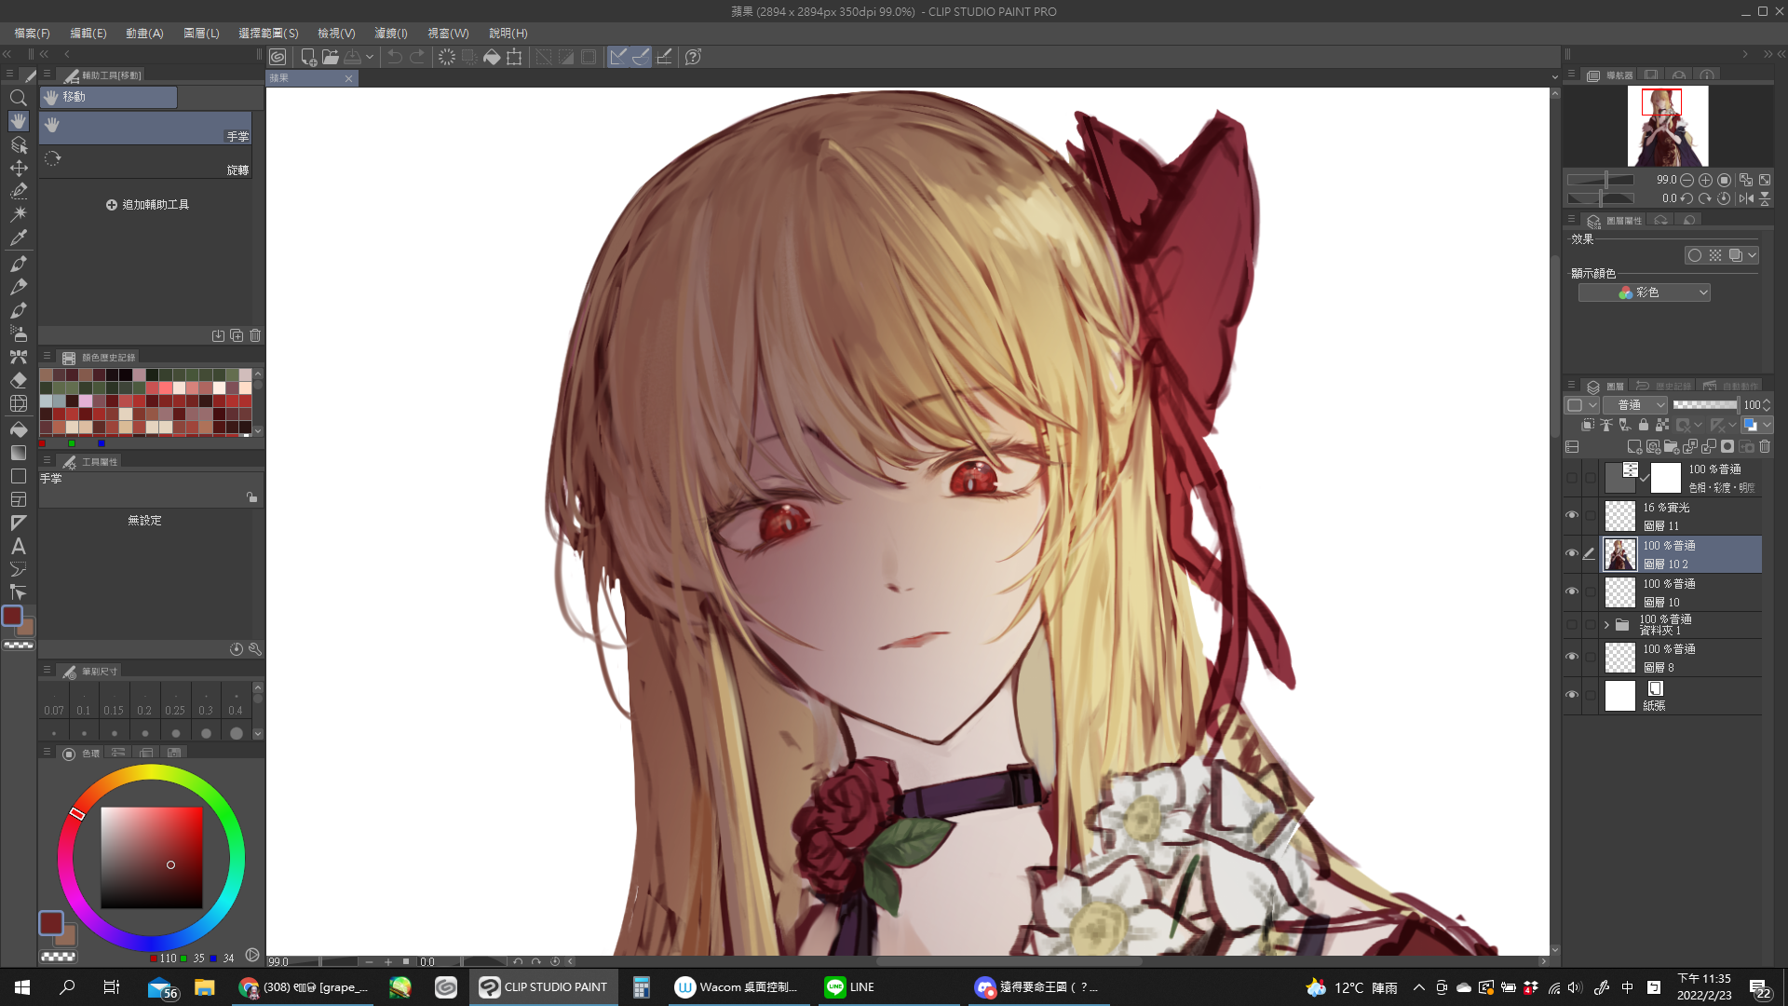Select the 旋轉 rotate sub tool
This screenshot has height=1006, width=1788.
(x=145, y=162)
